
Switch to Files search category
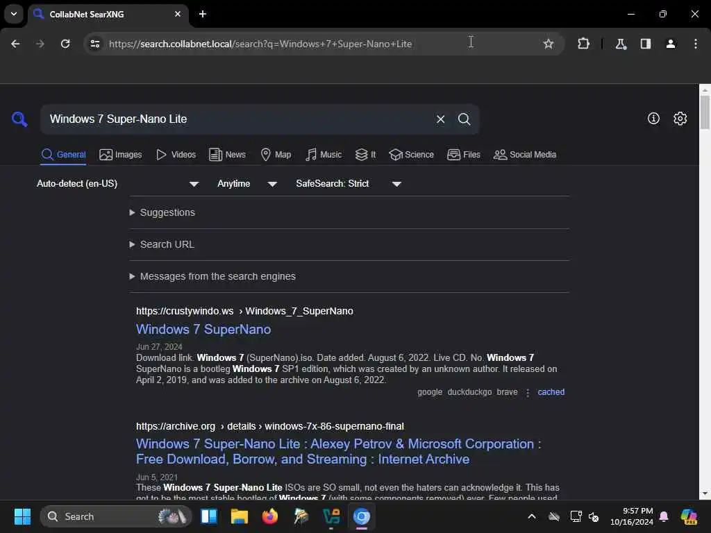[463, 155]
